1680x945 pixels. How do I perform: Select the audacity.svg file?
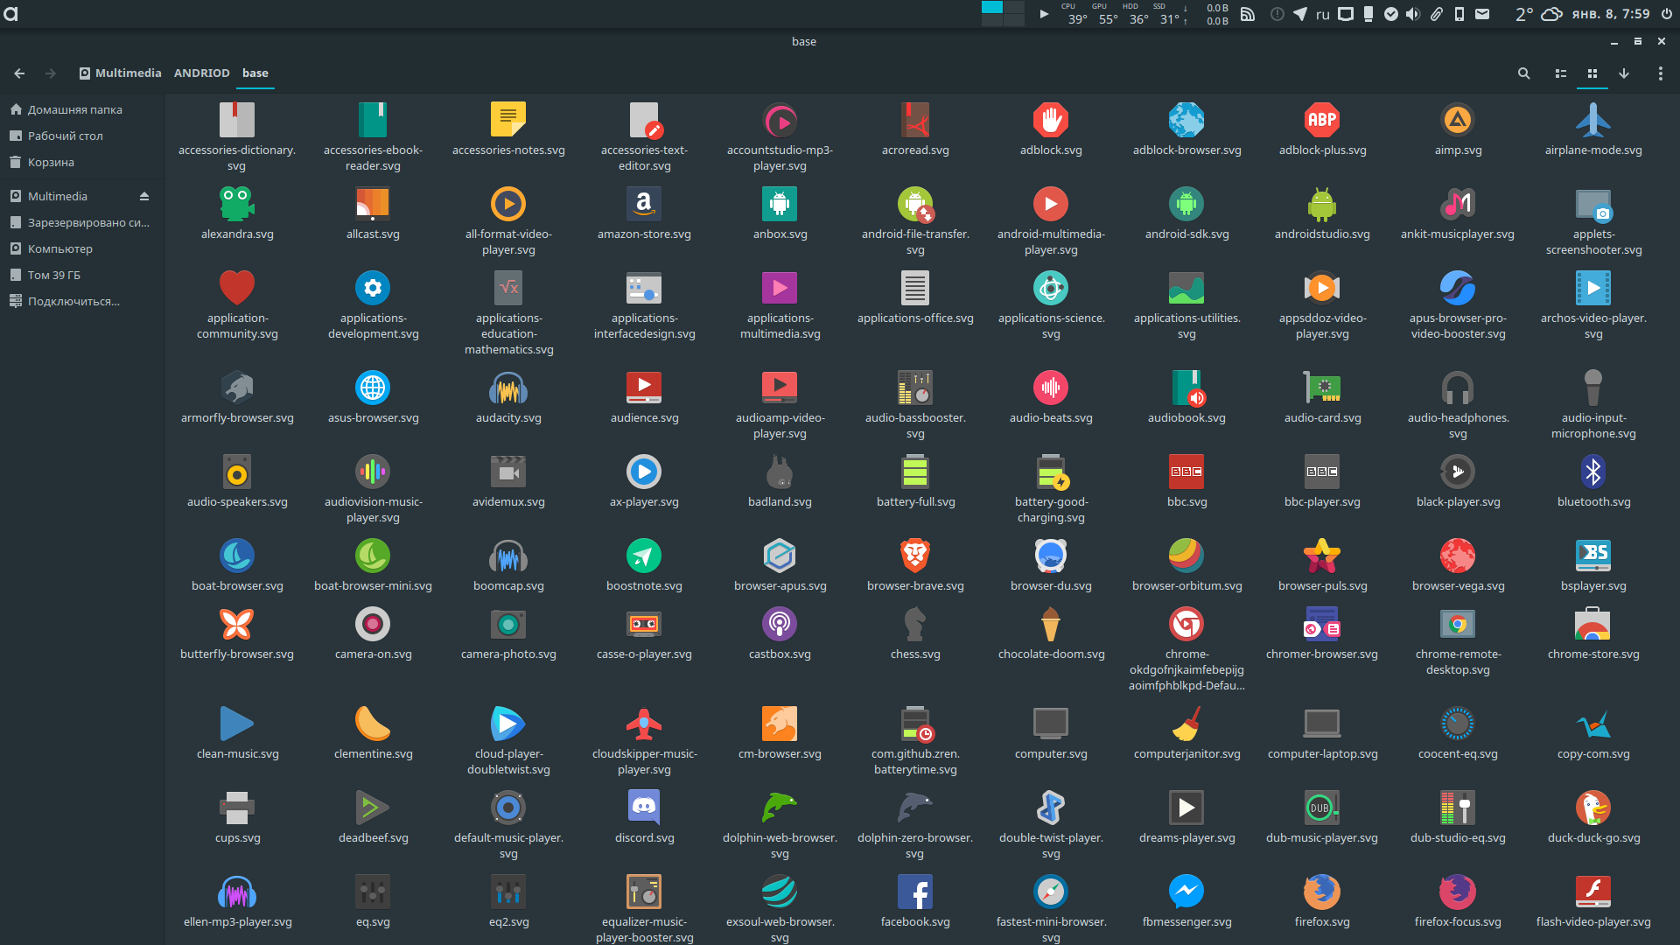point(507,388)
